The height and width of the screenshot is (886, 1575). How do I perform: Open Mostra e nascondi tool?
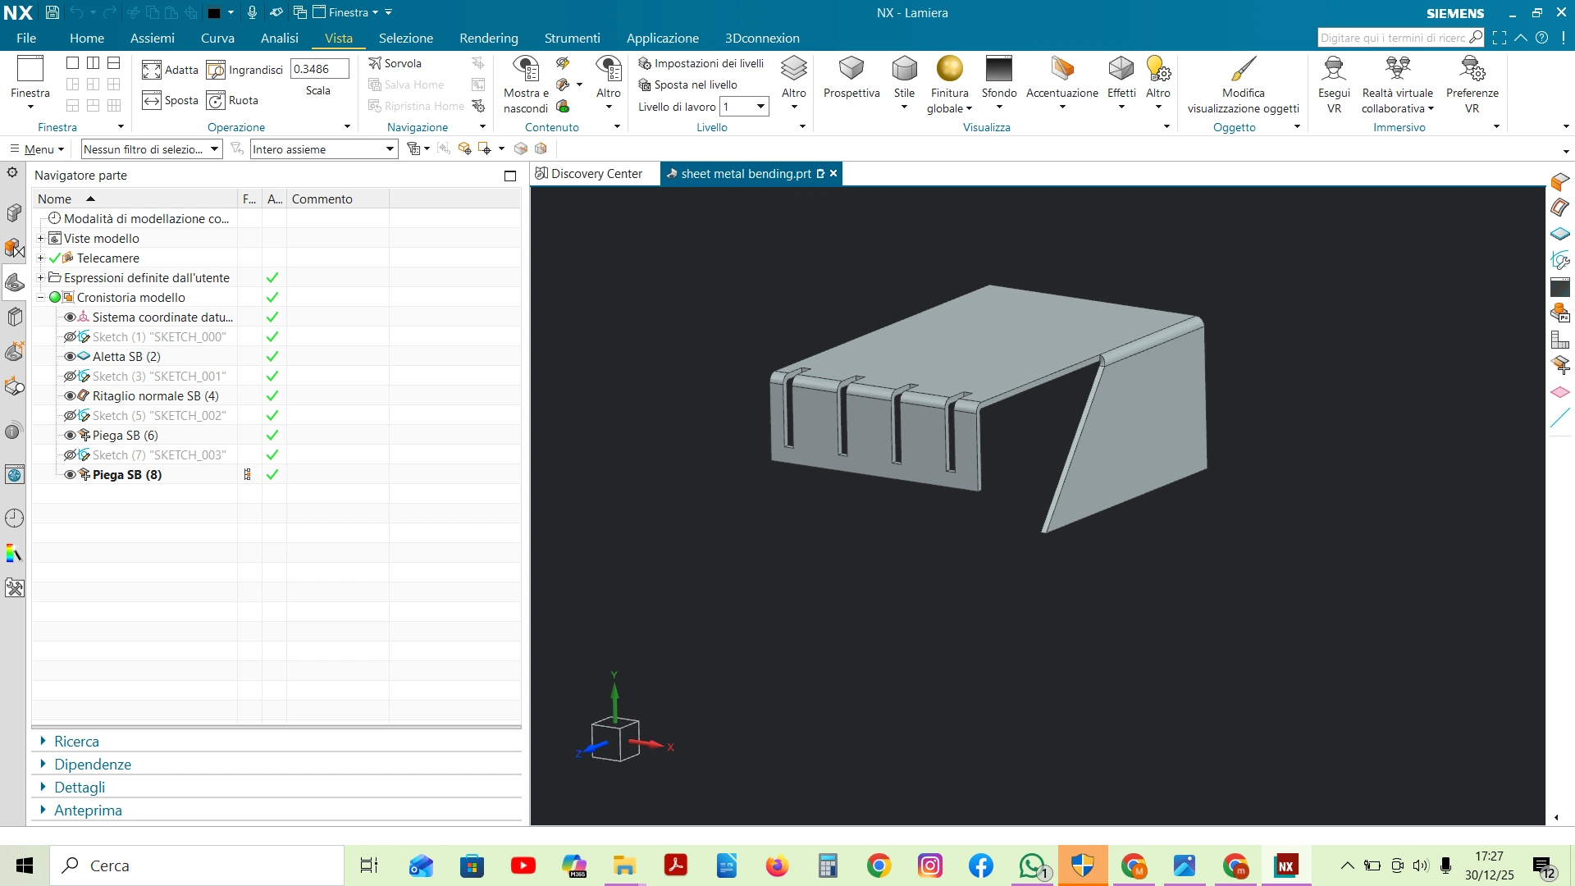(526, 69)
